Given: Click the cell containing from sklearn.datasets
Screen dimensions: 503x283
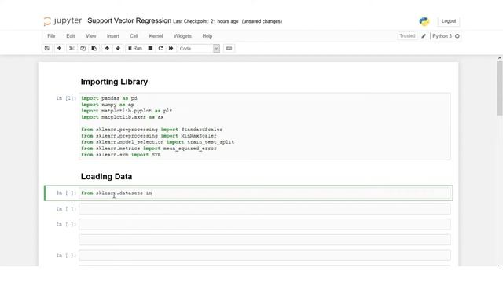Looking at the screenshot, I should [x=265, y=193].
